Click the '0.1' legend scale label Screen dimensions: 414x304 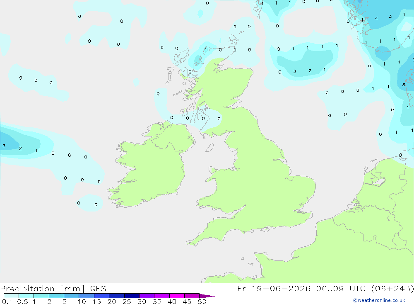(x=7, y=302)
